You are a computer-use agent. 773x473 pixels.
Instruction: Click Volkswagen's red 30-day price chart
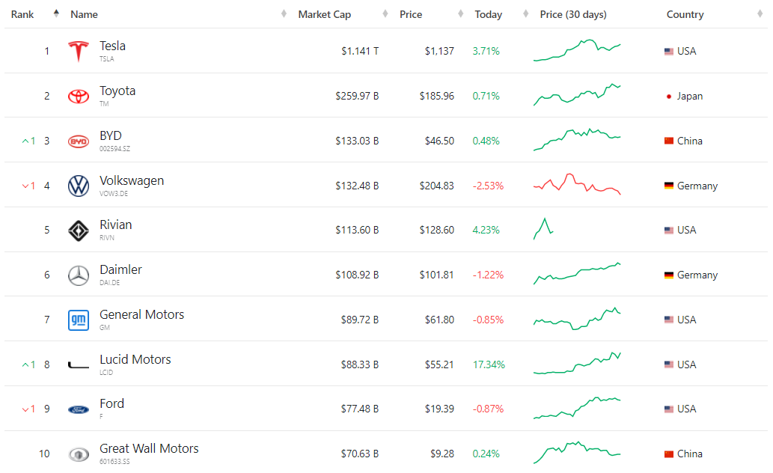pyautogui.click(x=577, y=184)
